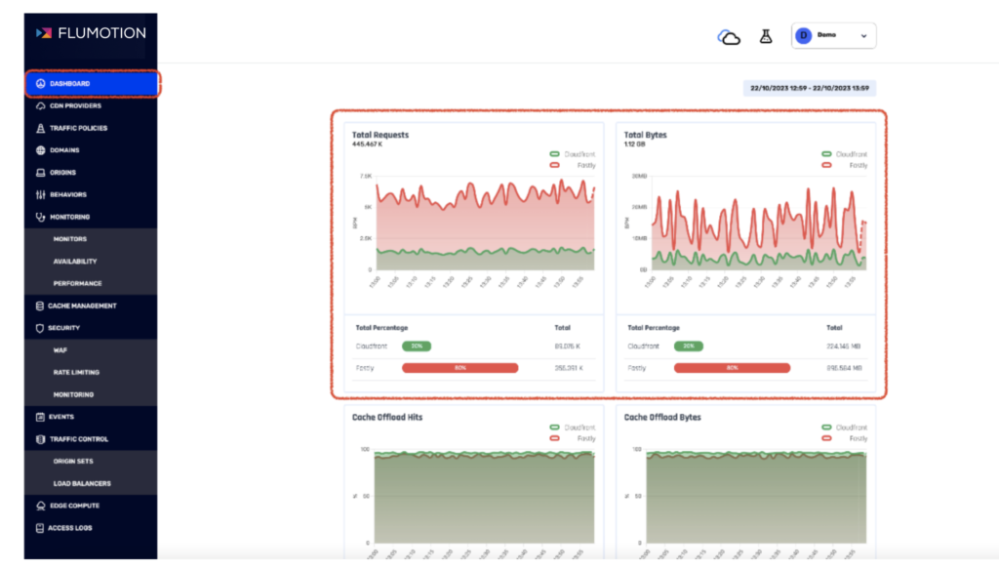The image size is (999, 570).
Task: Click the Edge Compute icon
Action: pyautogui.click(x=40, y=506)
